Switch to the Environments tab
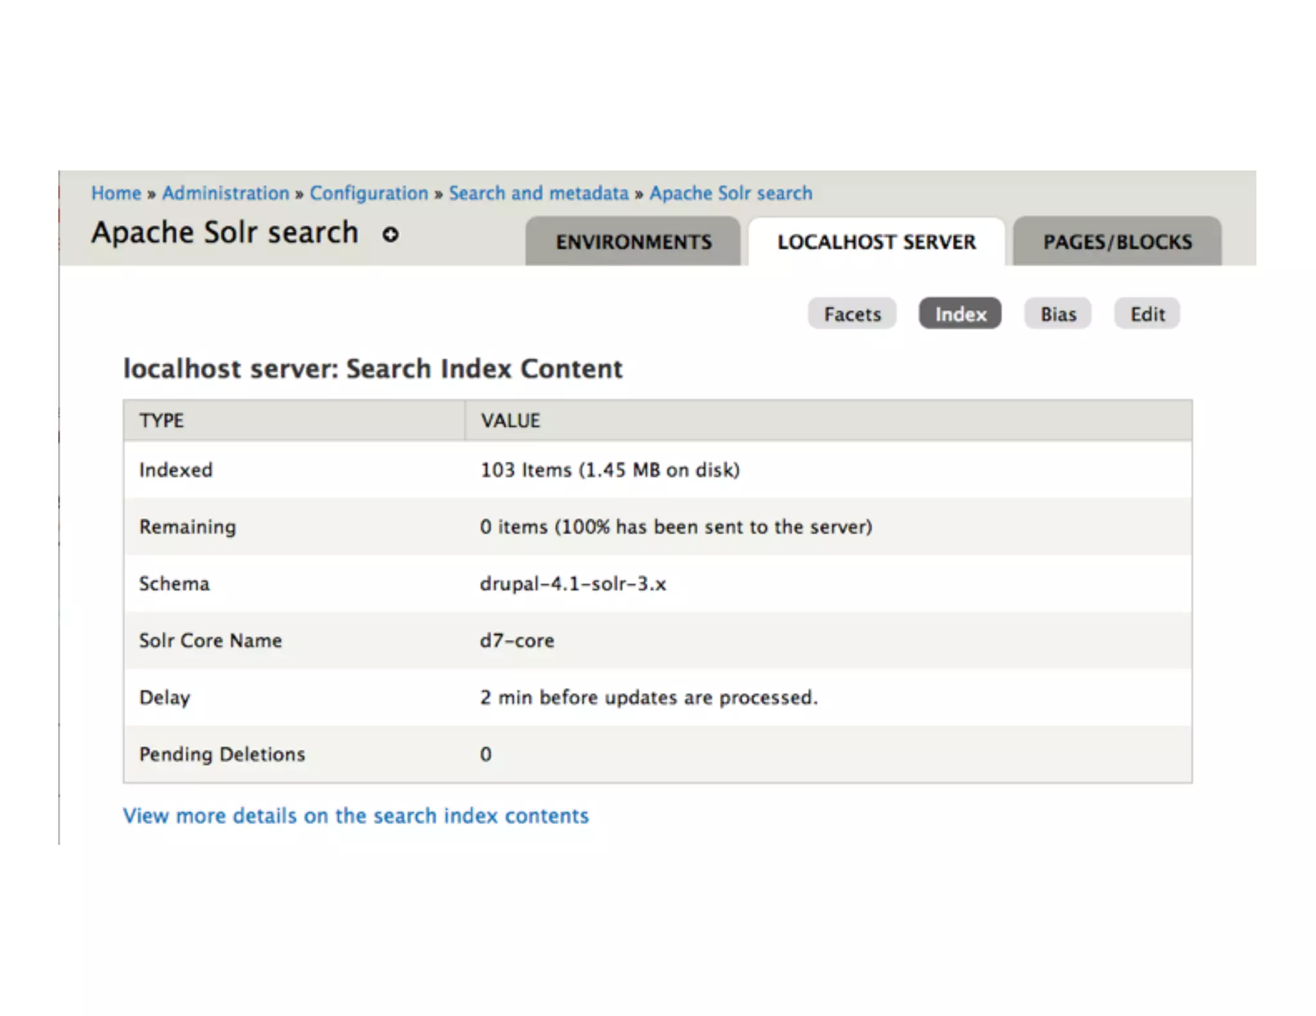The height and width of the screenshot is (1016, 1316). tap(633, 242)
